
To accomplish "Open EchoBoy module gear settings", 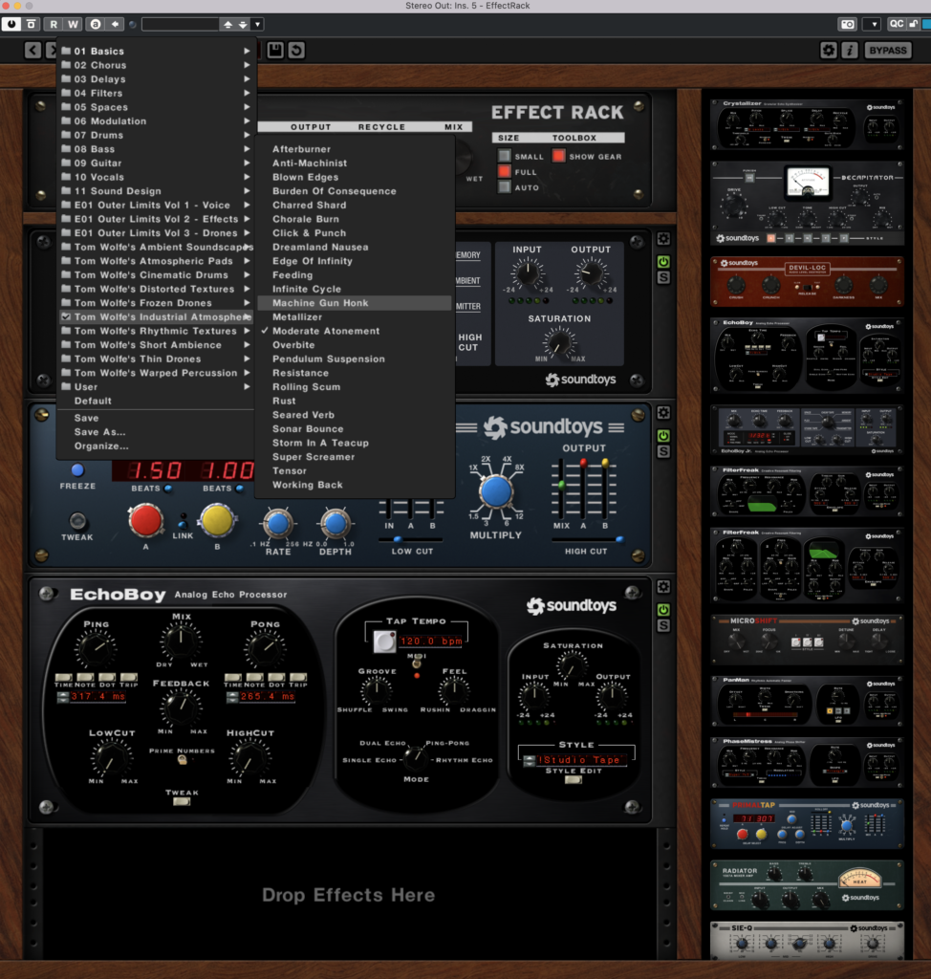I will pyautogui.click(x=663, y=587).
